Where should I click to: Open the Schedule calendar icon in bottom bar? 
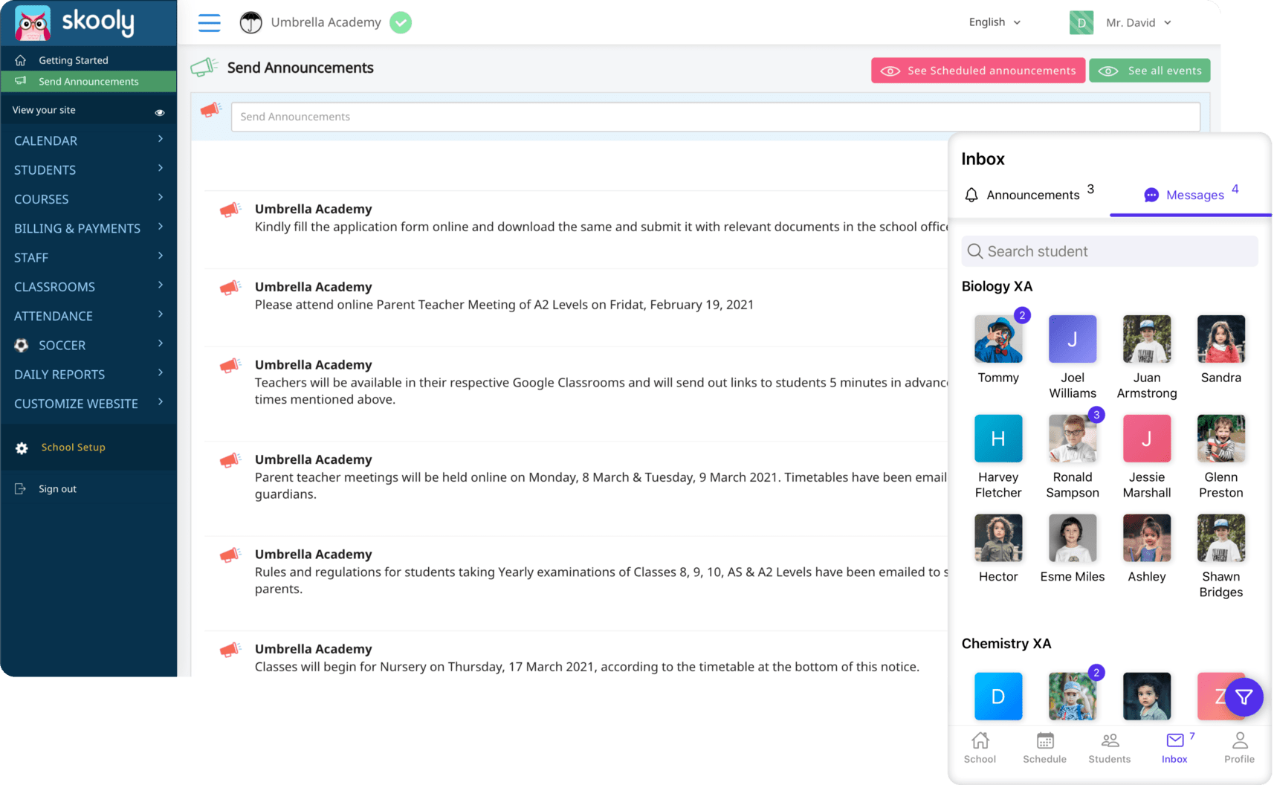1044,742
